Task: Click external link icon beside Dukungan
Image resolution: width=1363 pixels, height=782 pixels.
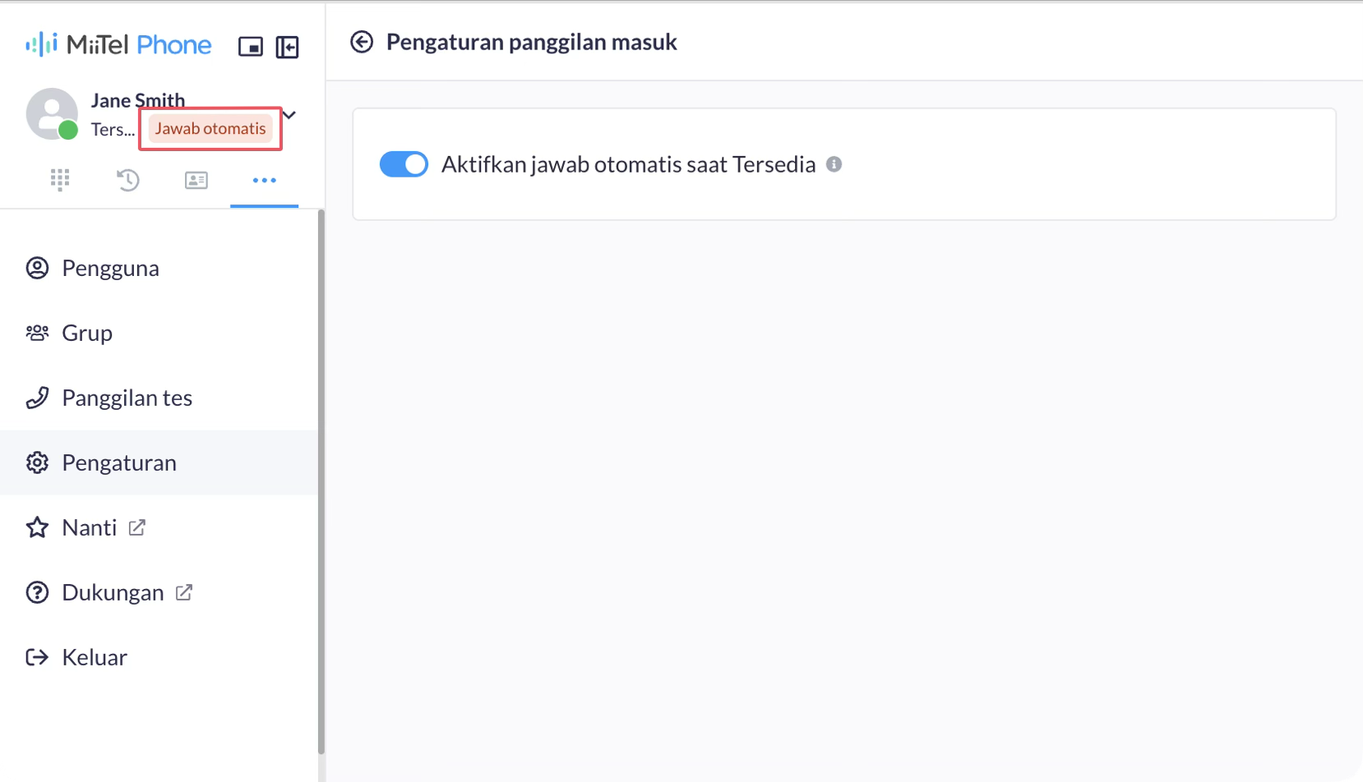Action: coord(184,592)
